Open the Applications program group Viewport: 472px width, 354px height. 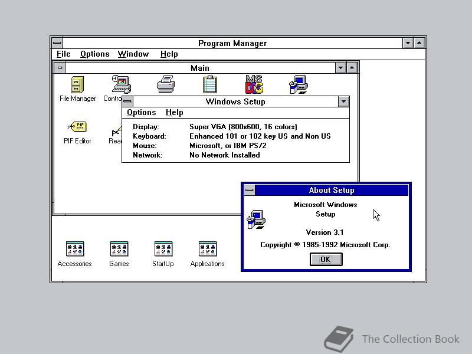pos(208,249)
